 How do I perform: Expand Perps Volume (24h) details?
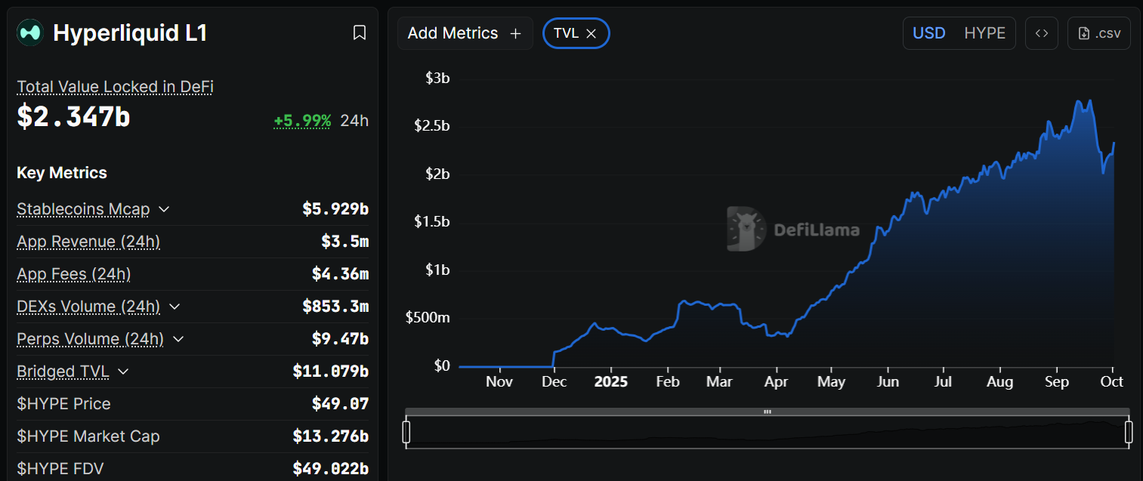click(178, 339)
